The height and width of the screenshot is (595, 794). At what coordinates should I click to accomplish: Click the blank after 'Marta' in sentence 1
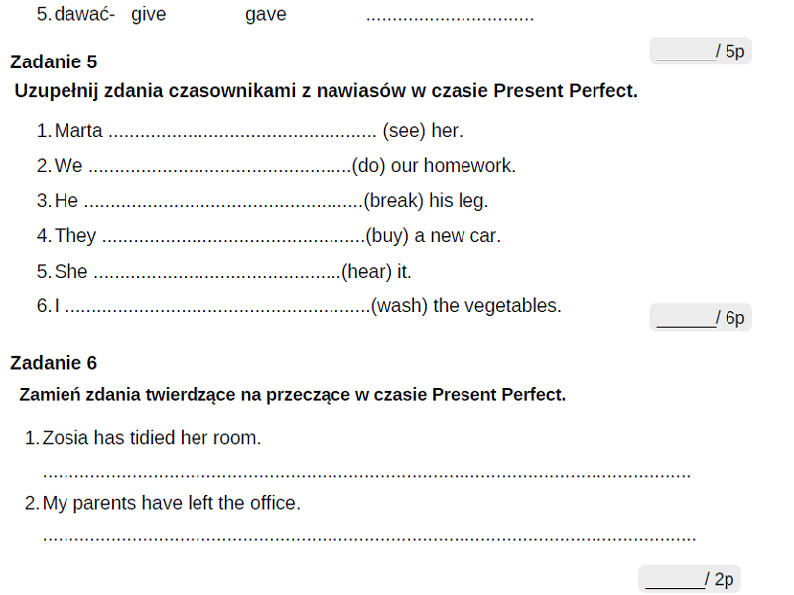pyautogui.click(x=242, y=132)
